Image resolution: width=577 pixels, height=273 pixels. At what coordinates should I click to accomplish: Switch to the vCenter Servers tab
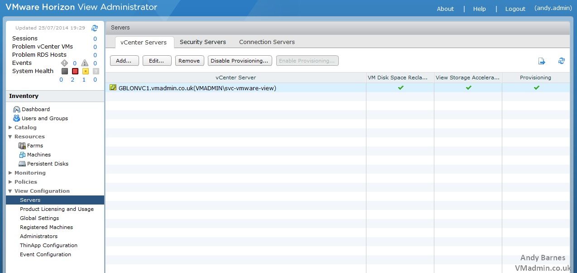[x=144, y=42]
